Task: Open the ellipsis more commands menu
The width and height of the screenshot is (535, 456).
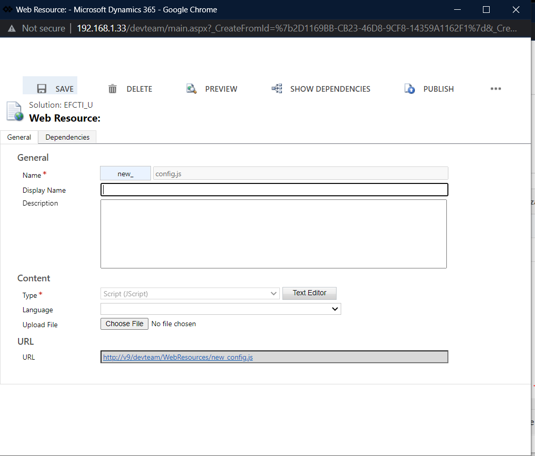Action: click(x=495, y=89)
